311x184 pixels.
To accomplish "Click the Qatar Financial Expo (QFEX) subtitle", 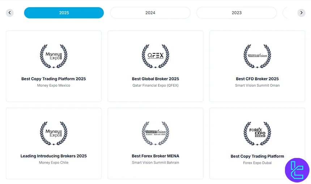I will pyautogui.click(x=155, y=86).
